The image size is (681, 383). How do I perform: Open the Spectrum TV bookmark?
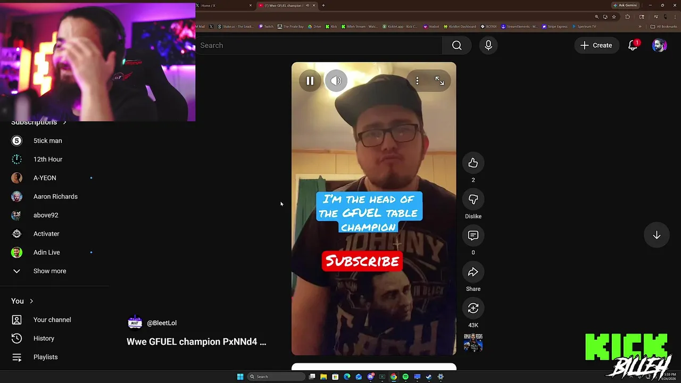point(584,27)
